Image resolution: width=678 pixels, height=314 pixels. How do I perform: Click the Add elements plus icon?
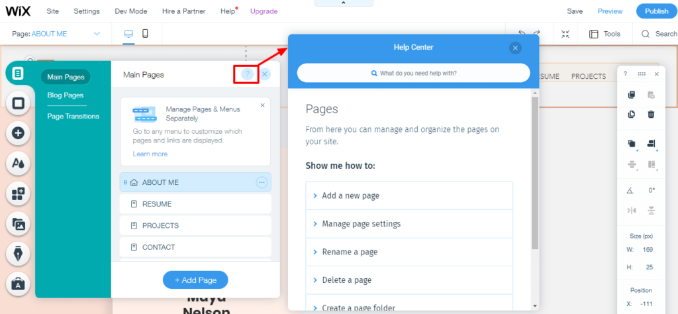pyautogui.click(x=18, y=132)
